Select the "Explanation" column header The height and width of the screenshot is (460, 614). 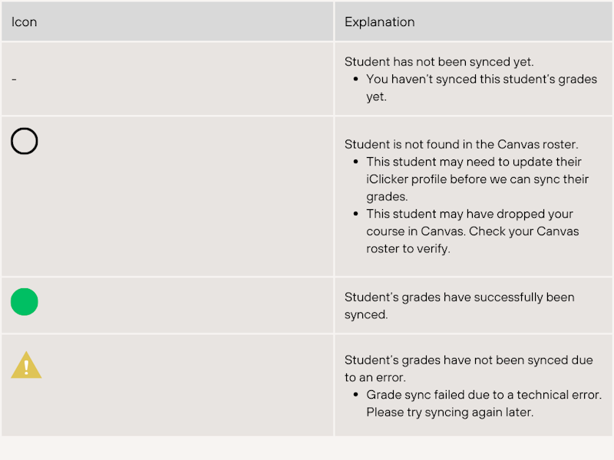point(379,21)
